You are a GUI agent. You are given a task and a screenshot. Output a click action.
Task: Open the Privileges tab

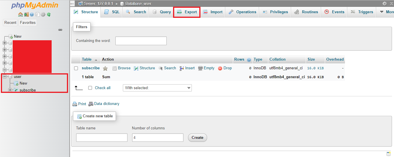click(x=275, y=12)
